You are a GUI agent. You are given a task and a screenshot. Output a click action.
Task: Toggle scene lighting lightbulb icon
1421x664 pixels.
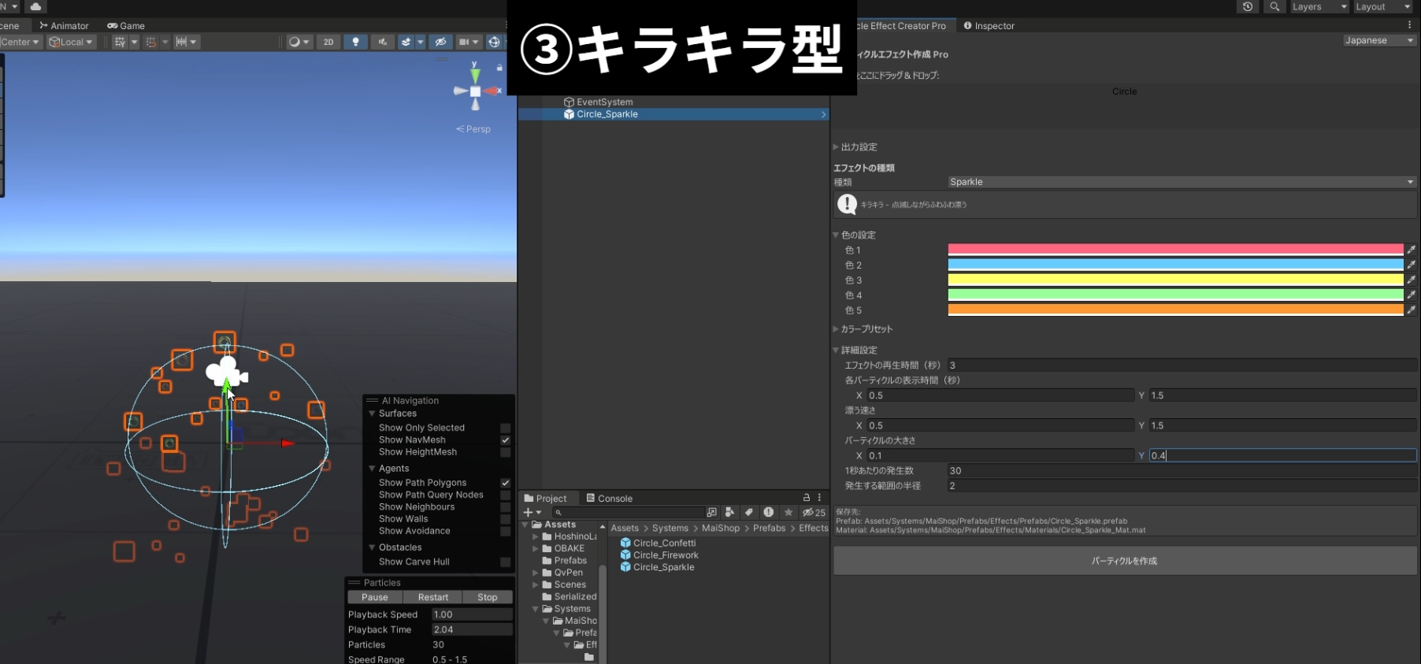point(355,42)
